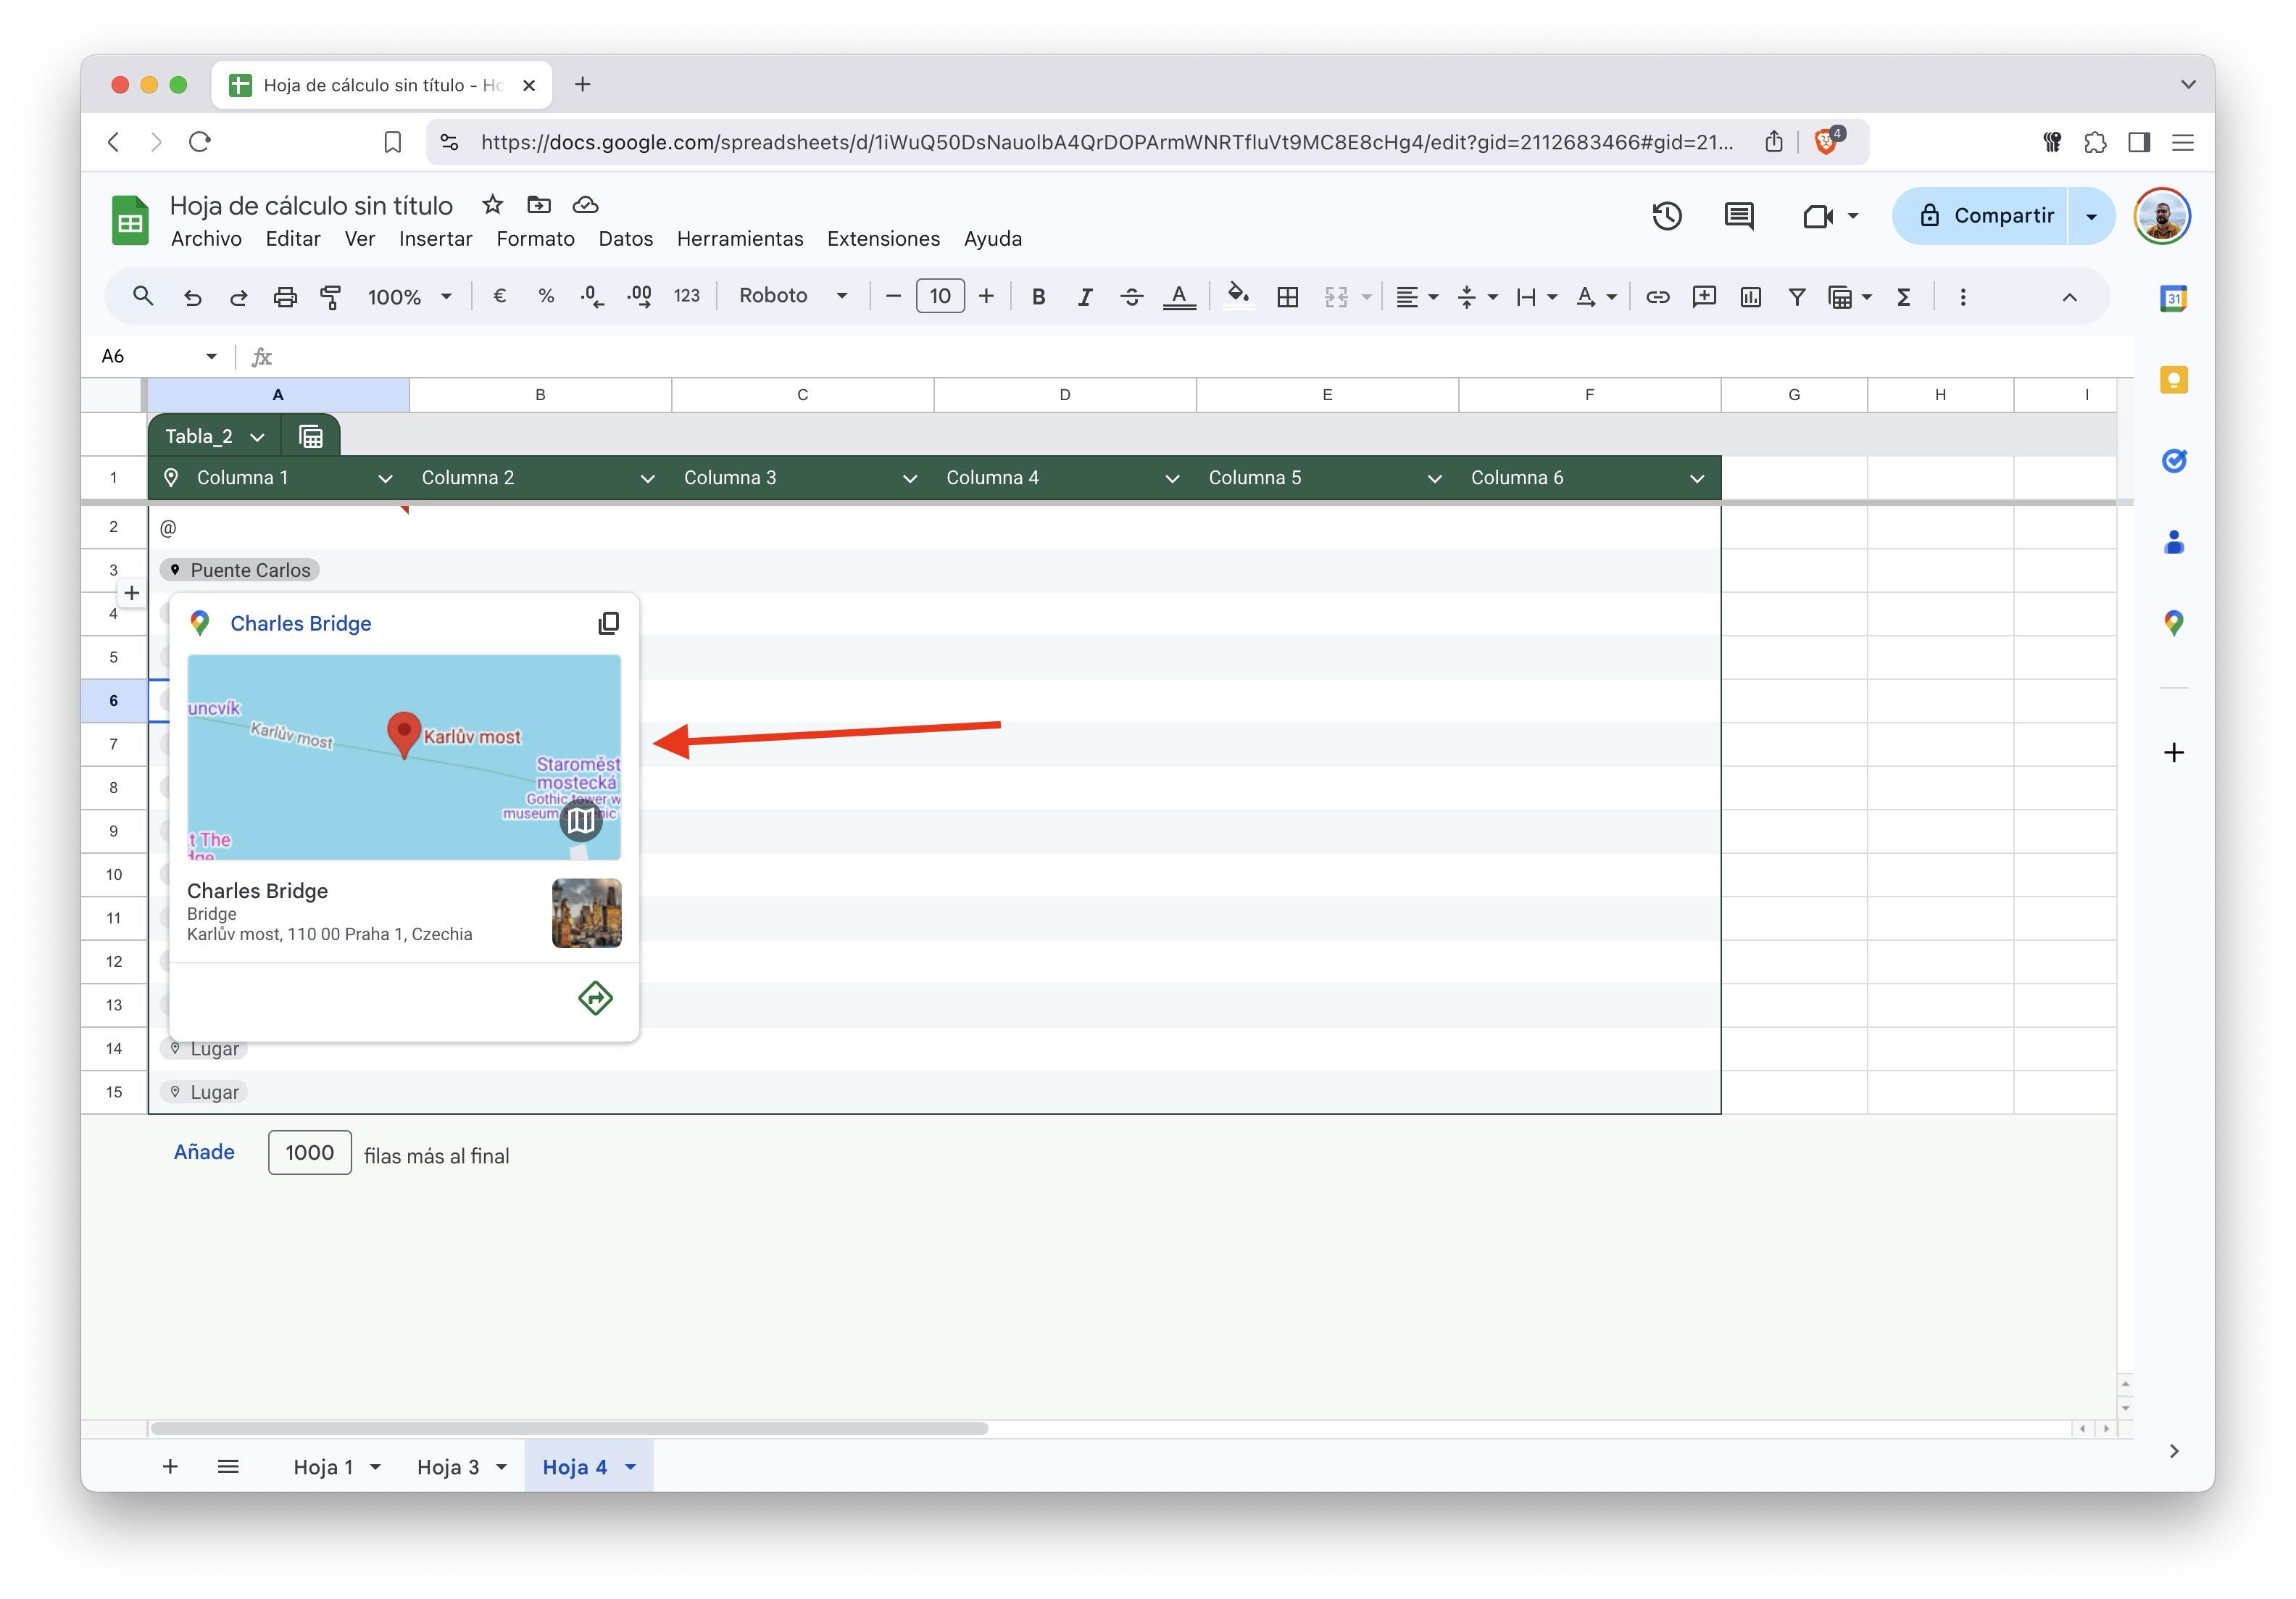Open the Hoja 4 tab menu
This screenshot has width=2296, height=1599.
(x=630, y=1467)
